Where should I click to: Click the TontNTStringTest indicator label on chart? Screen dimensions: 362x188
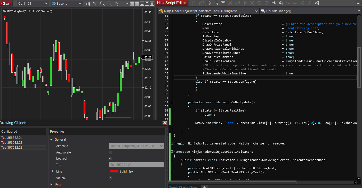pyautogui.click(x=28, y=12)
